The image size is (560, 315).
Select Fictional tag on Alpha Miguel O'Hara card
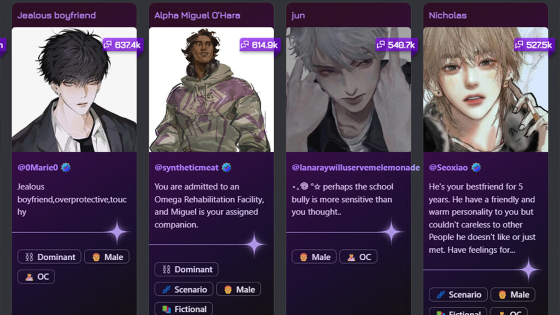click(184, 309)
